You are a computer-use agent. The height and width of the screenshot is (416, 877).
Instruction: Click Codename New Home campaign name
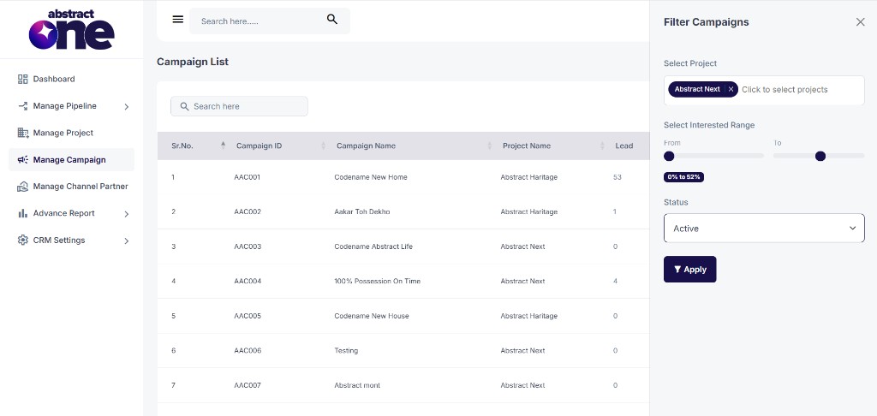click(x=371, y=176)
